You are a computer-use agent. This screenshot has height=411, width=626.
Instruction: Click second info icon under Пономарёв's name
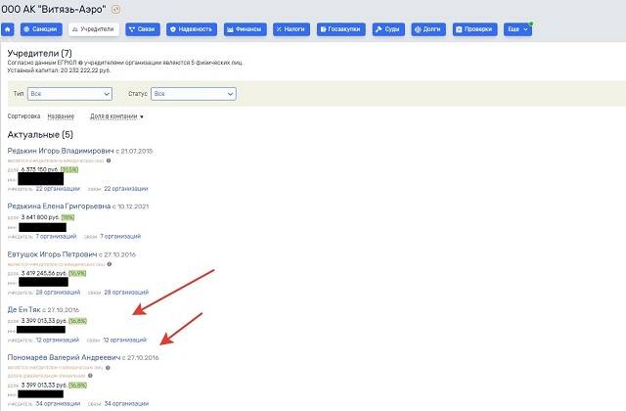pos(90,376)
